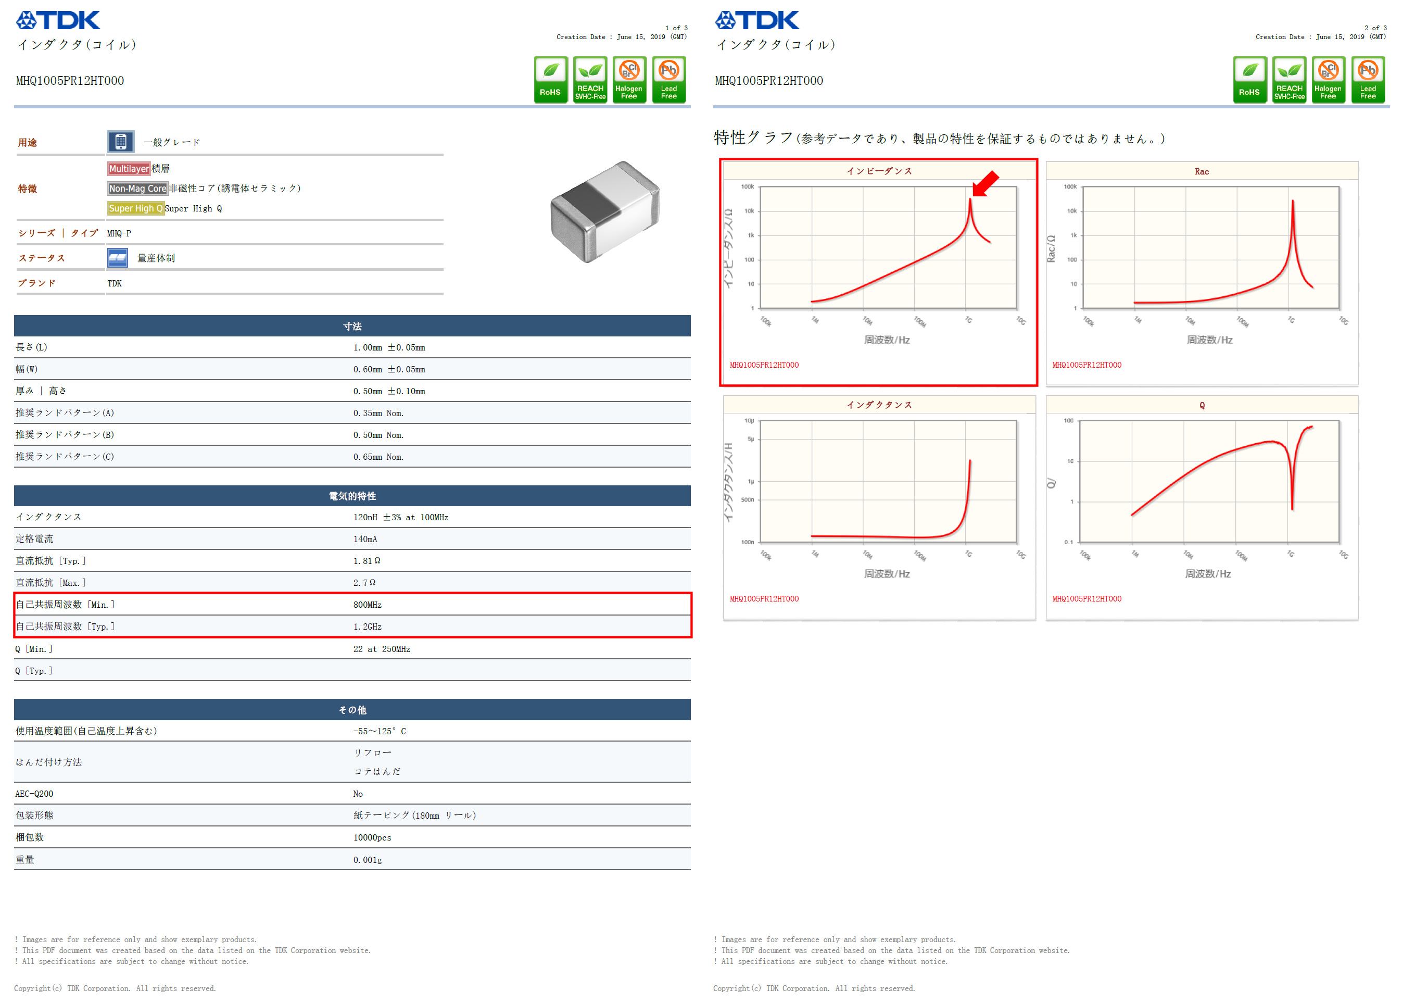
Task: Click the RoHS badge on page 1
Action: pos(551,80)
